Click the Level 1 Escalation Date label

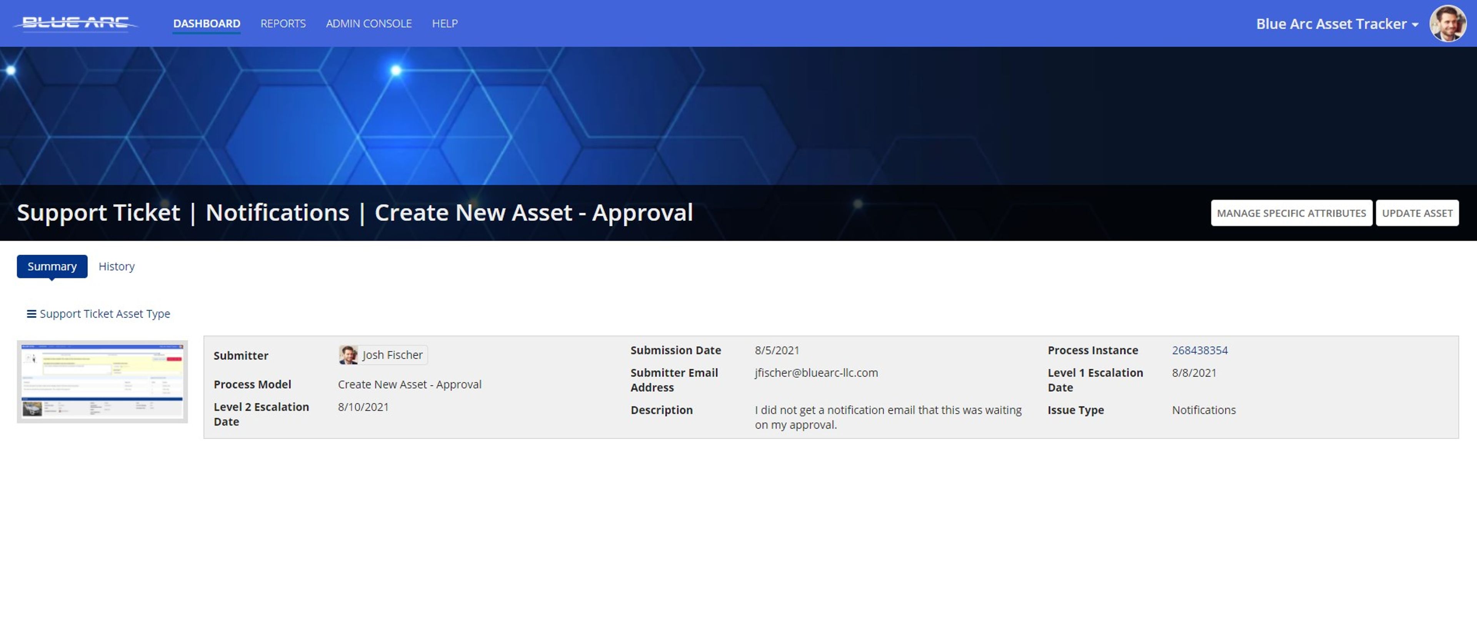point(1095,380)
